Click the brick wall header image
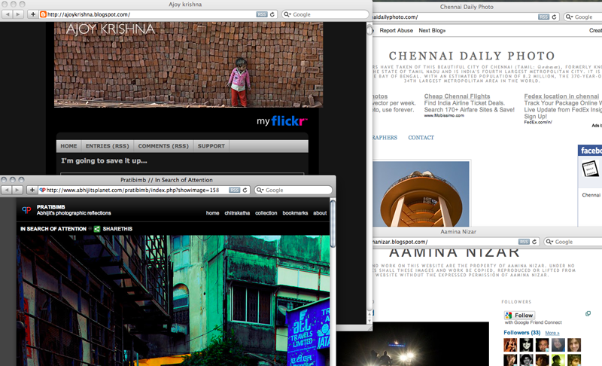 tap(189, 65)
